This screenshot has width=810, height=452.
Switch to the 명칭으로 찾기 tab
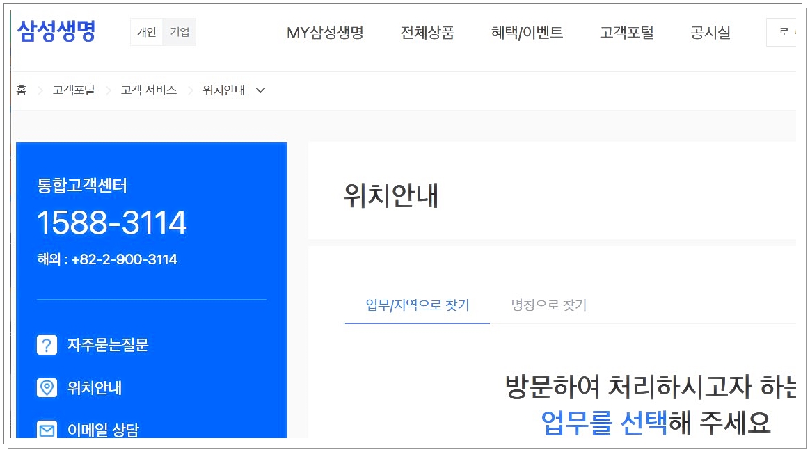click(x=548, y=305)
